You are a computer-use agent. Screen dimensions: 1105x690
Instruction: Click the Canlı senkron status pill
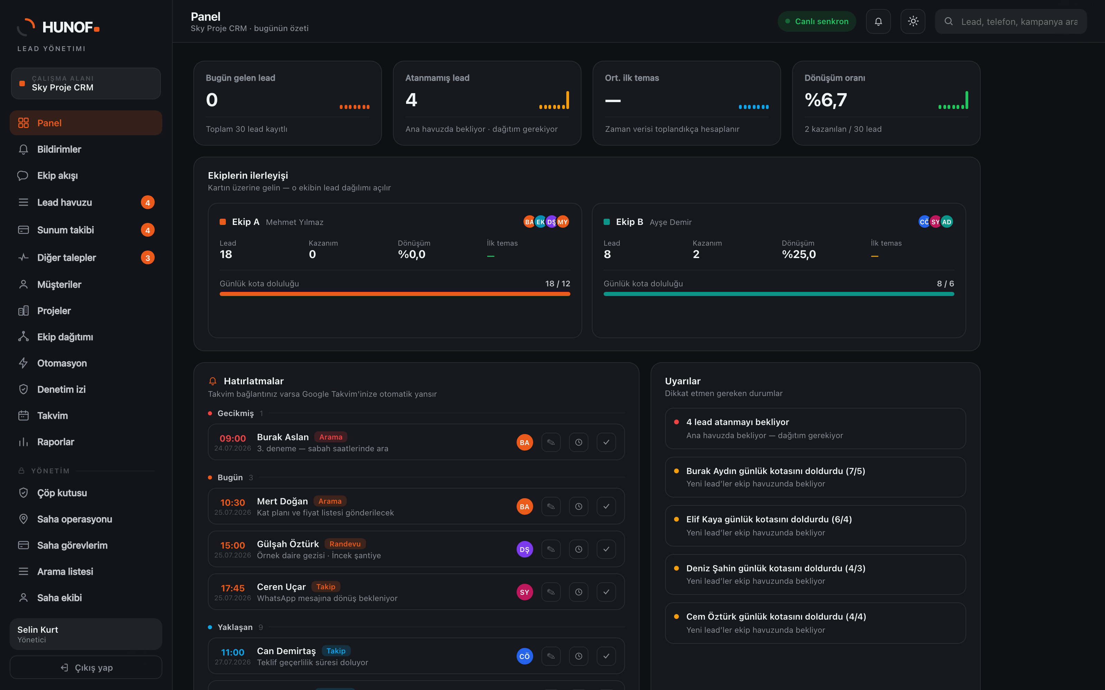point(816,21)
